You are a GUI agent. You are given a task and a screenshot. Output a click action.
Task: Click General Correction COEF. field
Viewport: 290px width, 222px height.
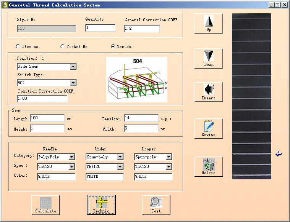142,29
